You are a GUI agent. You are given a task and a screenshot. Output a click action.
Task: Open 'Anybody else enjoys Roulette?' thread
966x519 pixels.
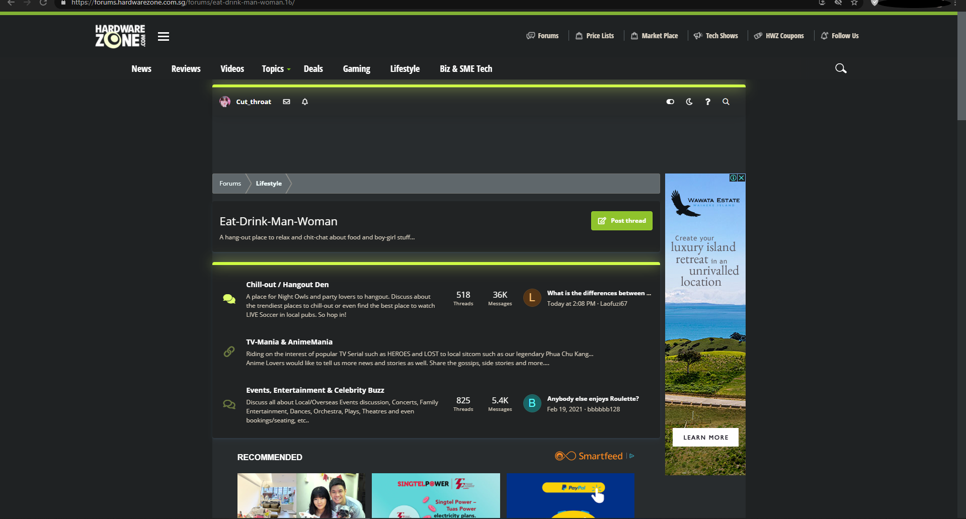coord(593,399)
